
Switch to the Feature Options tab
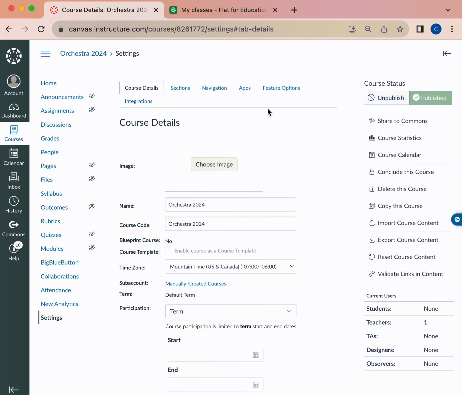(x=281, y=88)
